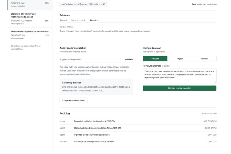
Task: Choose the Reject decision option
Action: 180,59
